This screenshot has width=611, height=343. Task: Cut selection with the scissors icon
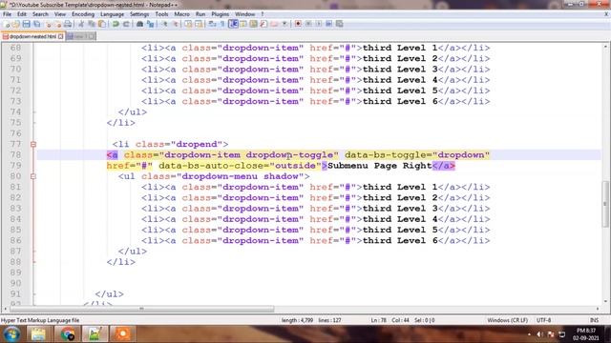pyautogui.click(x=81, y=24)
